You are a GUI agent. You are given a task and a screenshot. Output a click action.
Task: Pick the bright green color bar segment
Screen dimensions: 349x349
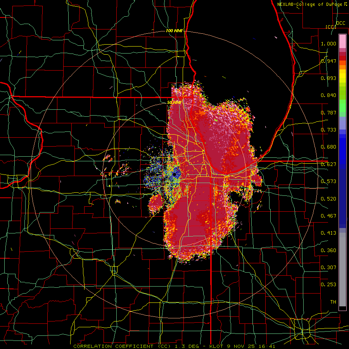342,106
